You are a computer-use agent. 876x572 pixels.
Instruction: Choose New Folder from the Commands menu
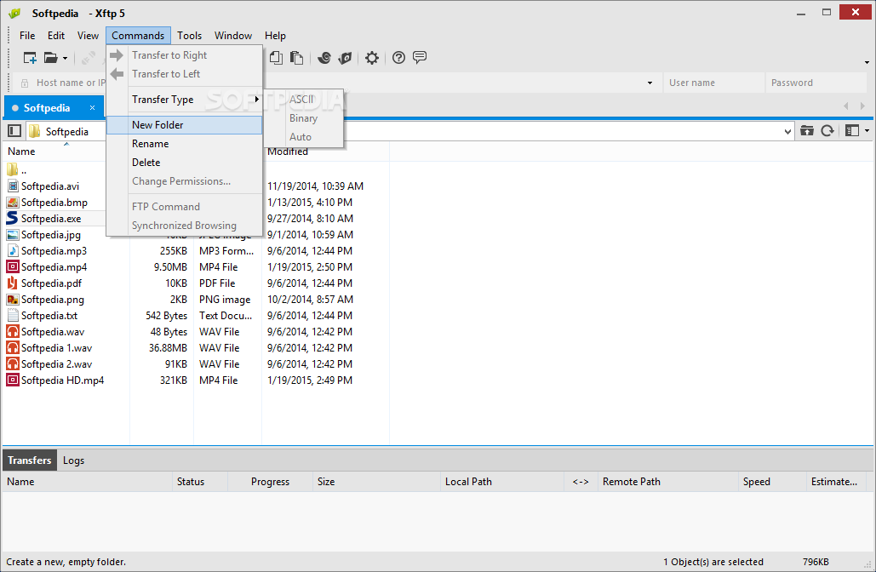[184, 125]
